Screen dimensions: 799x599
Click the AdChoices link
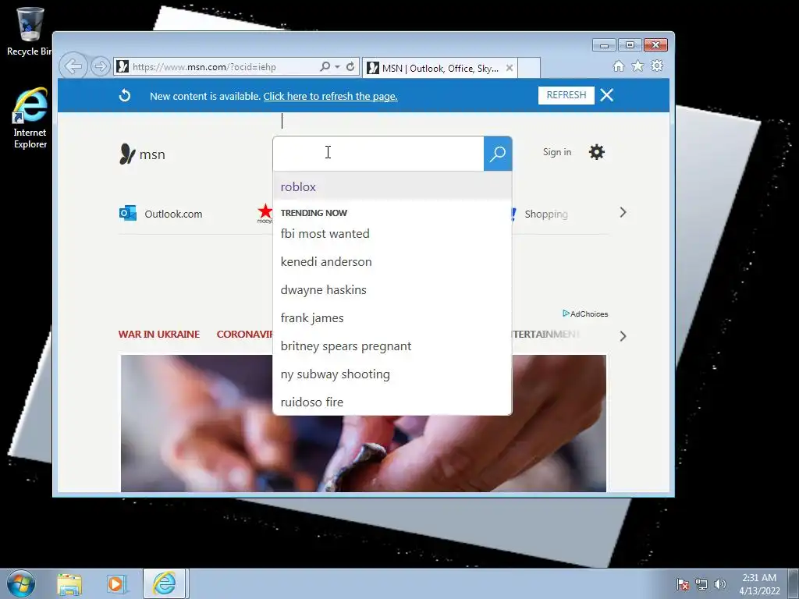(x=585, y=314)
